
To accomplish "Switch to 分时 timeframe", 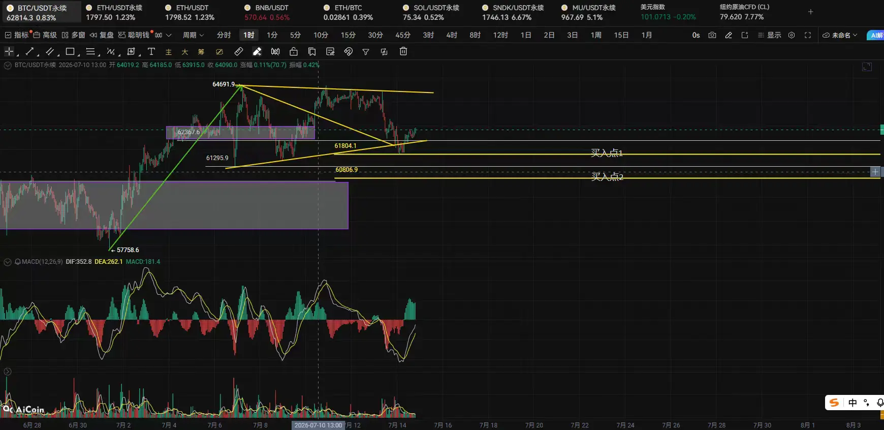I will [x=224, y=35].
